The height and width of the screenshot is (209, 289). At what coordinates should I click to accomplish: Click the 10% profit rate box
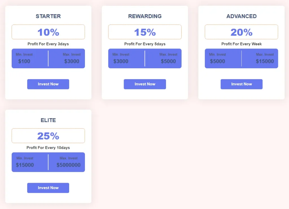click(x=48, y=32)
